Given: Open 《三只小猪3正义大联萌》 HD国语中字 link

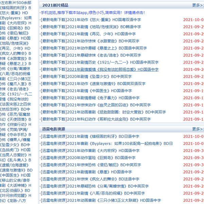Looking at the screenshot, I should click(x=114, y=200).
